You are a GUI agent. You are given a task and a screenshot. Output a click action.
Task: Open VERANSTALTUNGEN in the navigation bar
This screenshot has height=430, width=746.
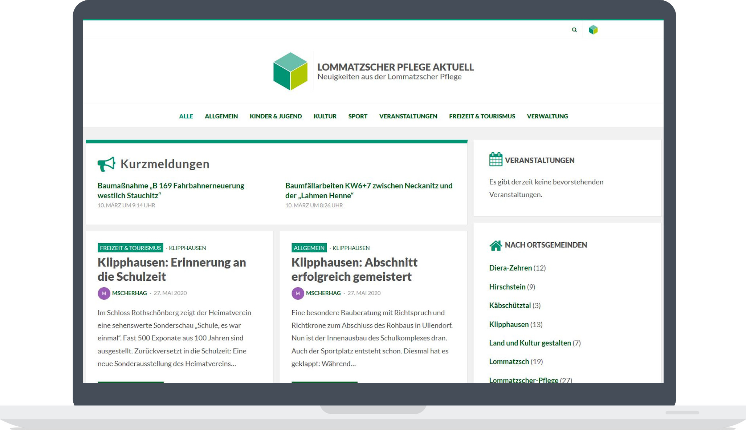[408, 116]
